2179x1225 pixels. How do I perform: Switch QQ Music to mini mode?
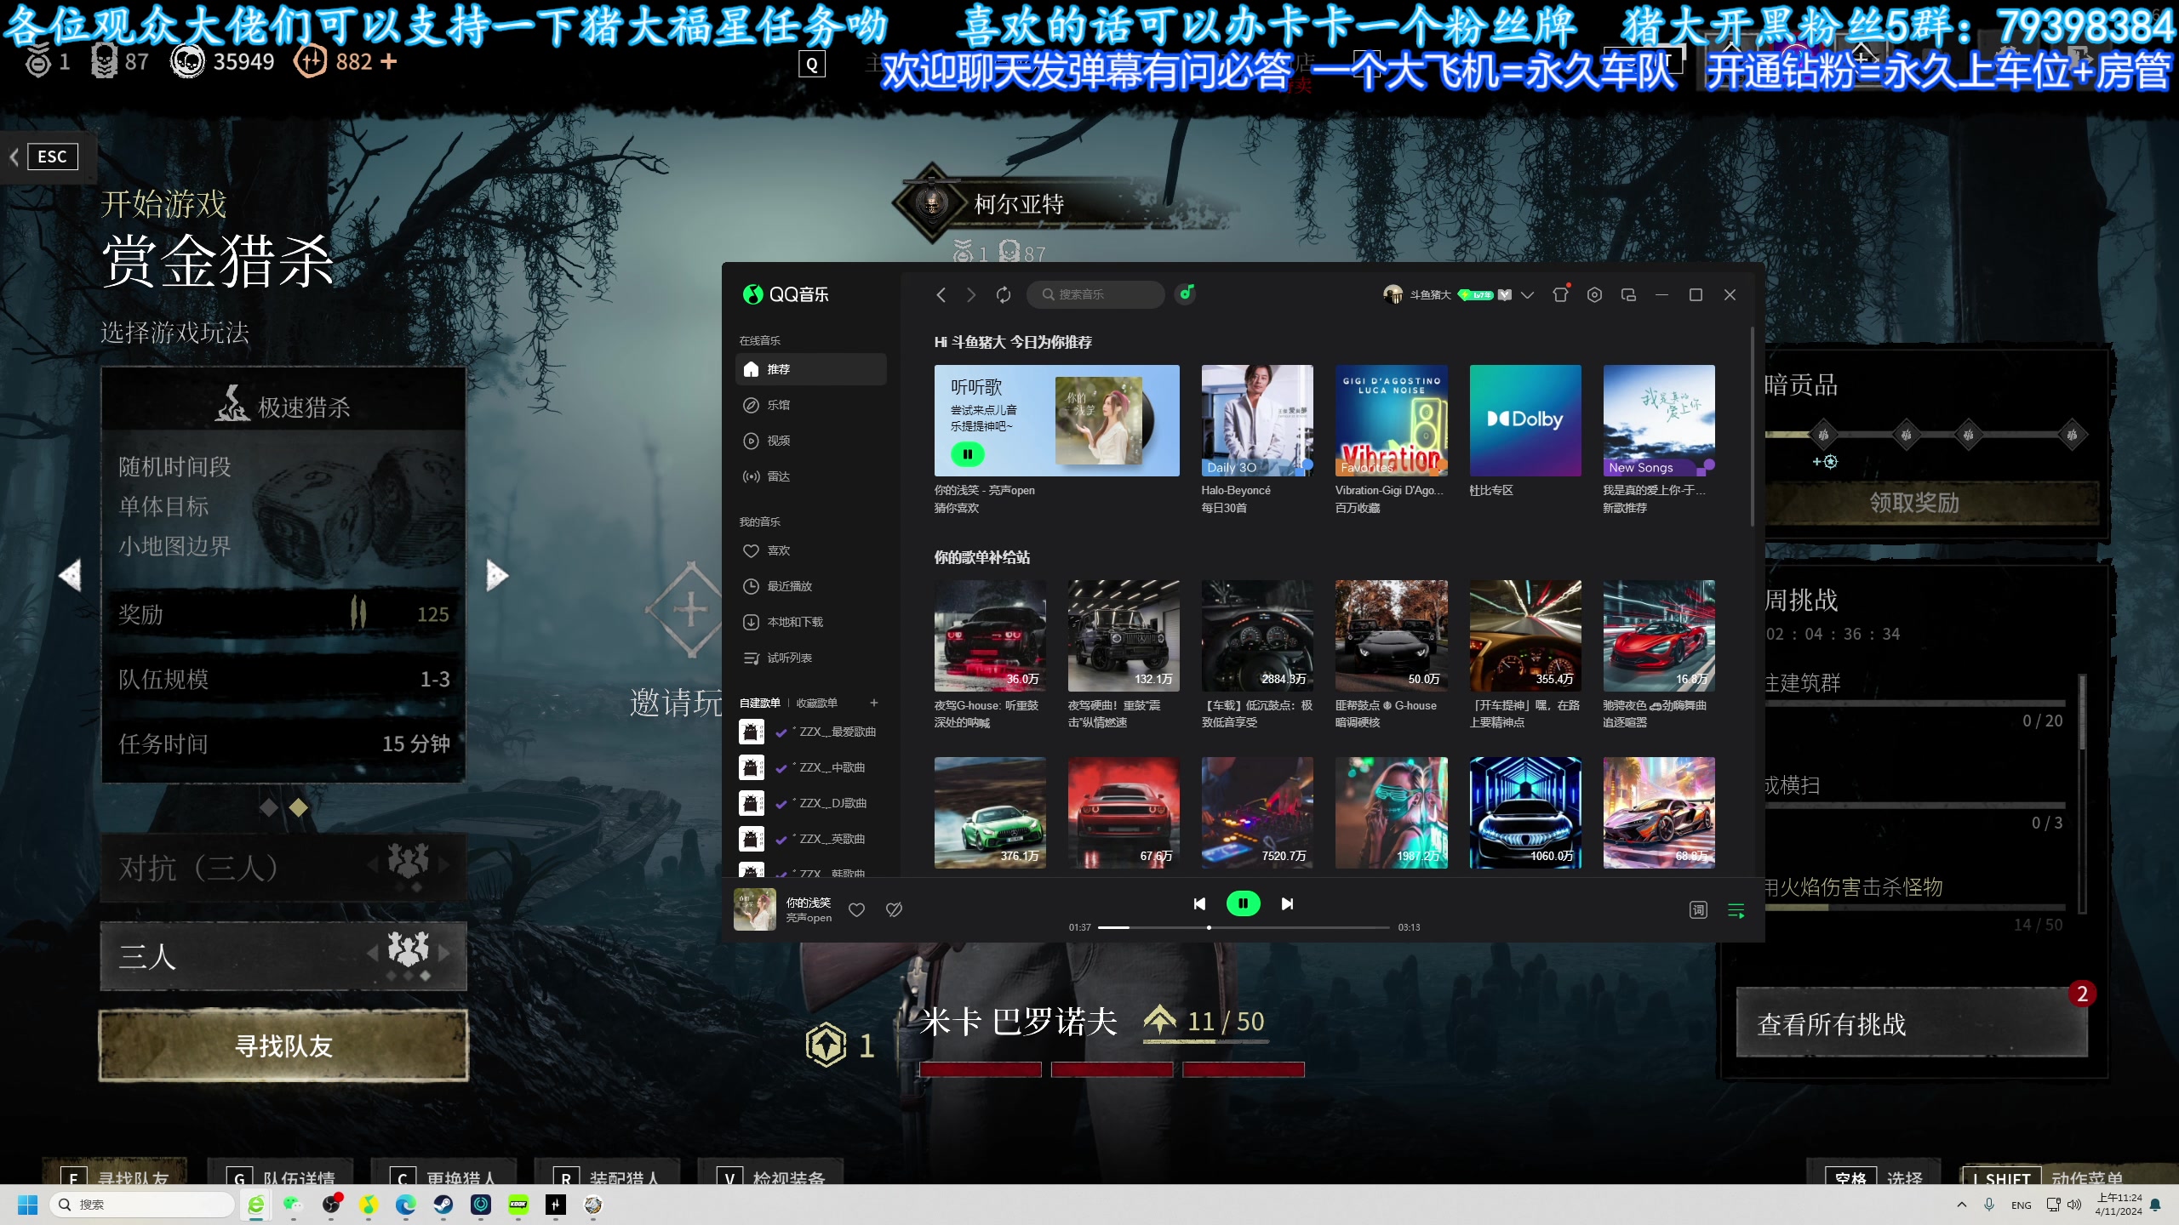[1628, 294]
